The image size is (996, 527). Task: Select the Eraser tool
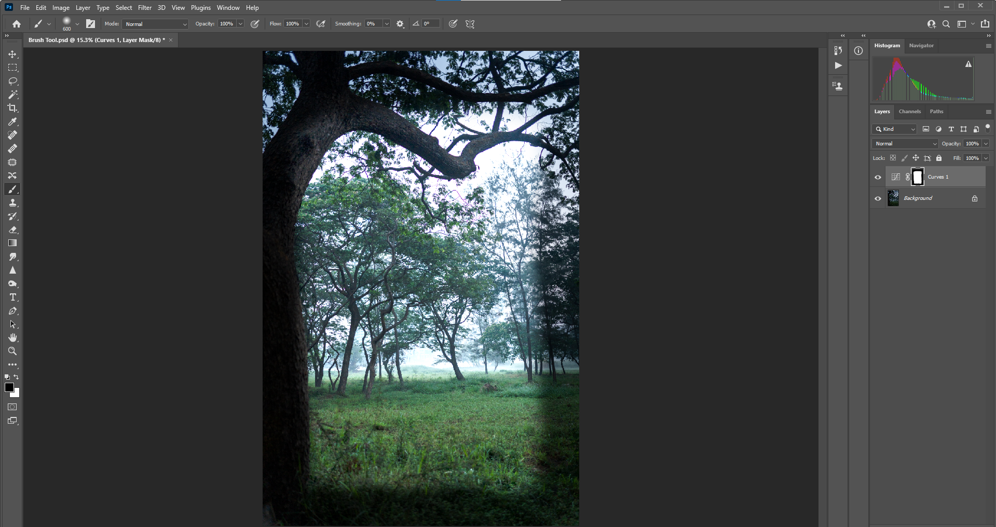(x=12, y=230)
